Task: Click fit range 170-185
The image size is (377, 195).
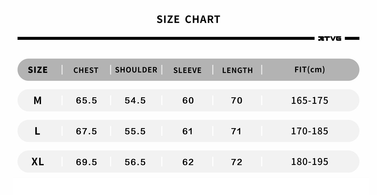Action: tap(310, 131)
